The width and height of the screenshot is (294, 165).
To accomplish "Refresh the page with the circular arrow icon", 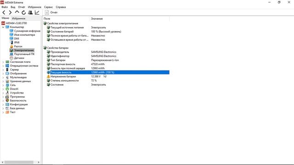I will [23, 12].
